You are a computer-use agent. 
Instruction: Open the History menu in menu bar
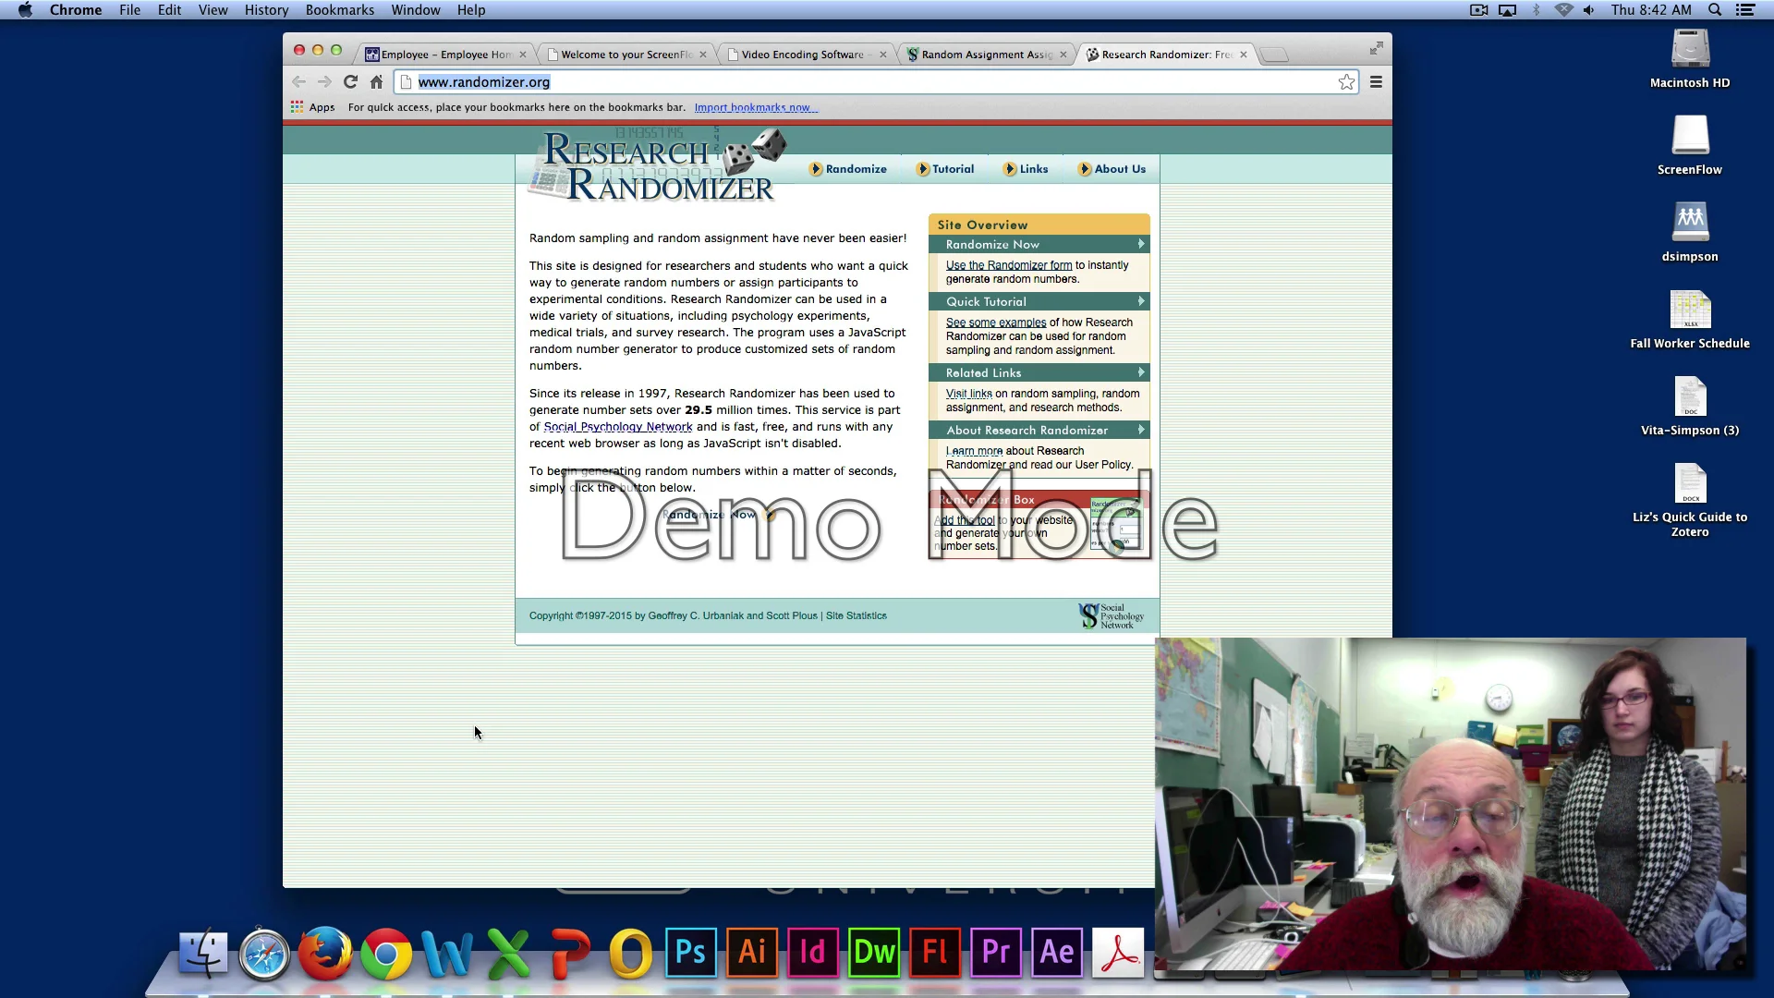point(266,10)
